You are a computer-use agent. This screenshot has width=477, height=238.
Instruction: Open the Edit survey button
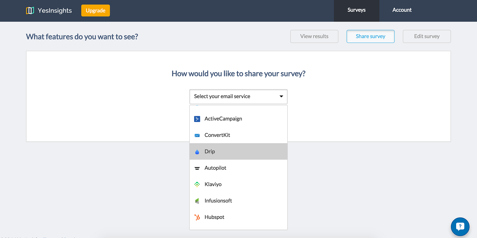tap(427, 36)
